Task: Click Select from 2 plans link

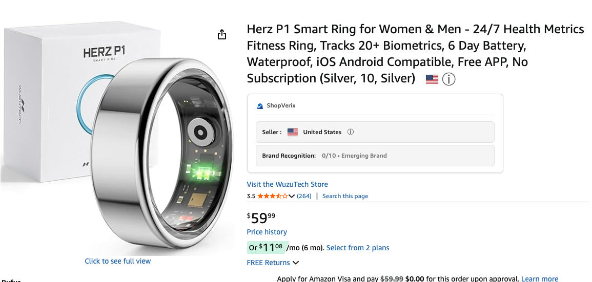Action: [358, 248]
